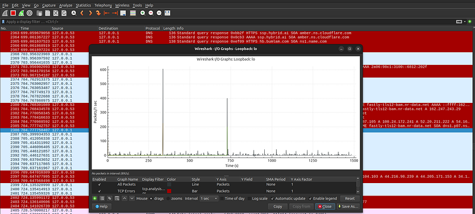Open the Statistics menu
Image resolution: width=475 pixels, height=214 pixels.
tap(83, 5)
